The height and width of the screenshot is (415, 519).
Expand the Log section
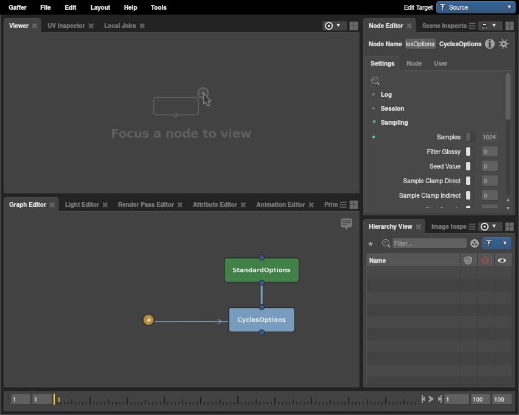(x=373, y=94)
